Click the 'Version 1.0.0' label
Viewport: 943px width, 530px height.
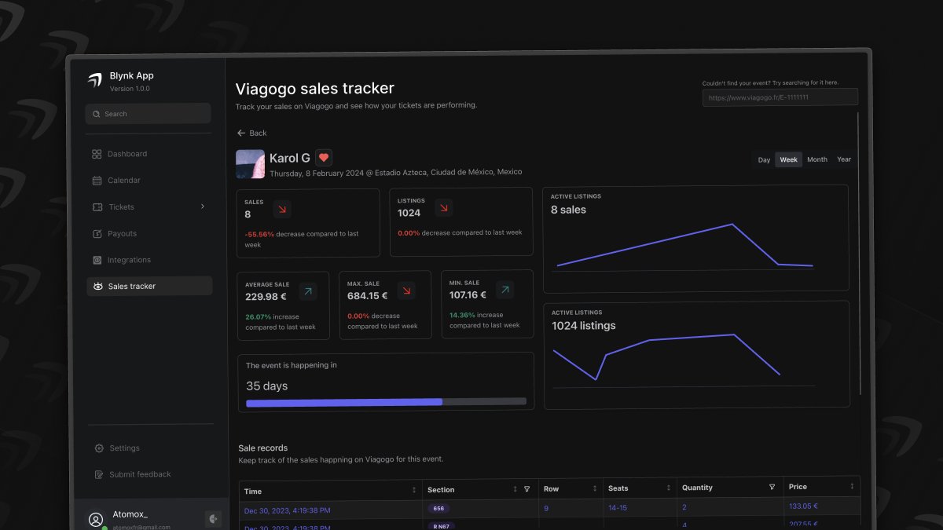(130, 89)
